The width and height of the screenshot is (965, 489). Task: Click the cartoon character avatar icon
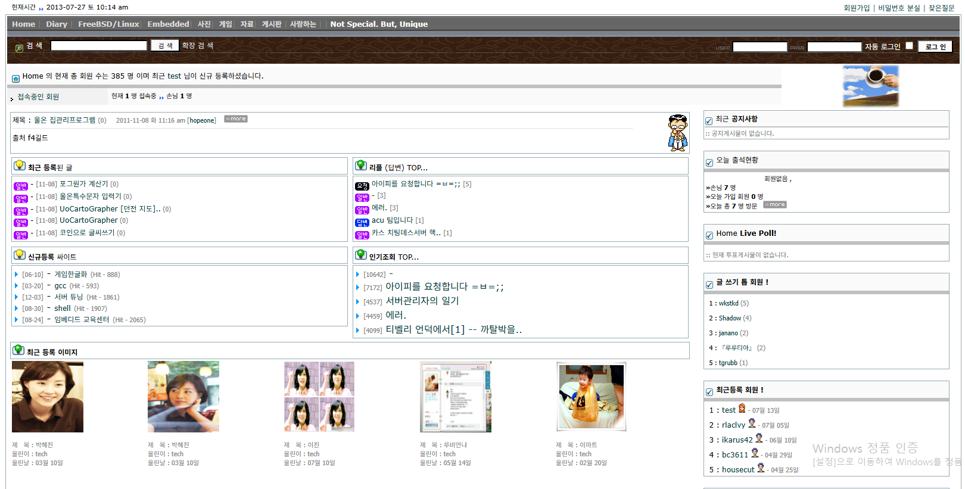click(677, 132)
